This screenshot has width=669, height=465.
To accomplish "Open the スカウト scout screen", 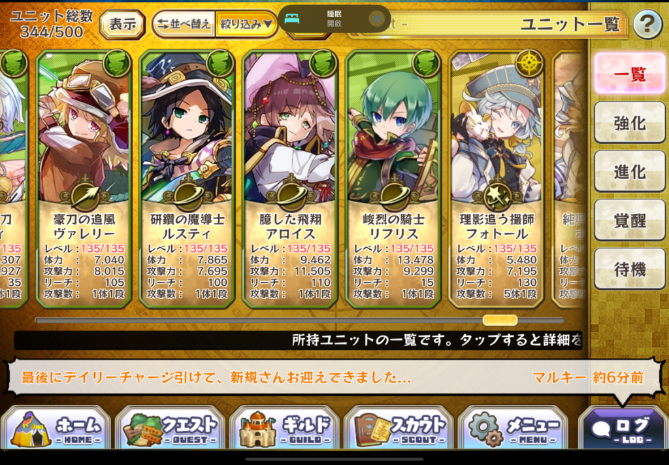I will coord(399,428).
